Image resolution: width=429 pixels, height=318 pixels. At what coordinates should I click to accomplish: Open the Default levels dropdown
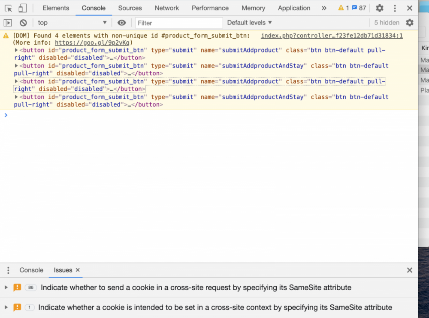pyautogui.click(x=249, y=23)
